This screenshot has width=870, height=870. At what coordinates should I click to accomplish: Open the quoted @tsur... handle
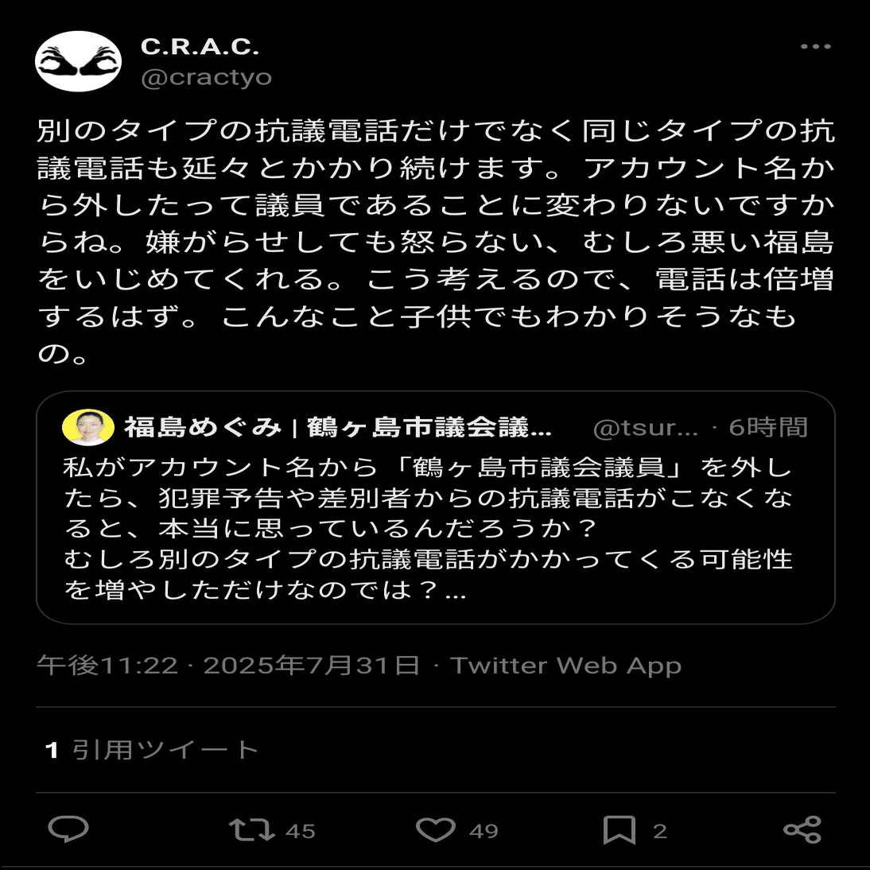[645, 428]
